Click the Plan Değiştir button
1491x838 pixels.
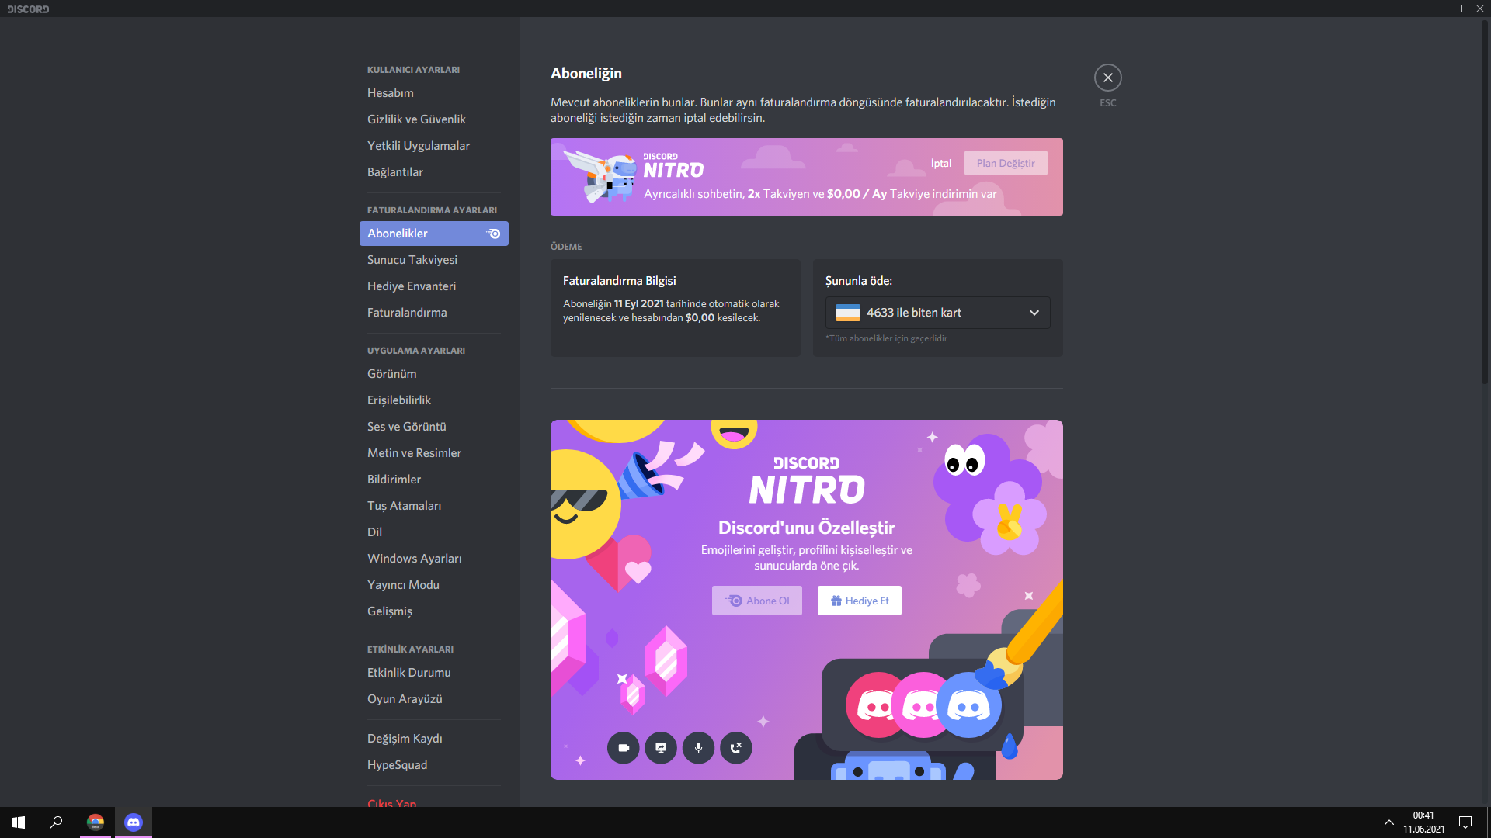1005,163
